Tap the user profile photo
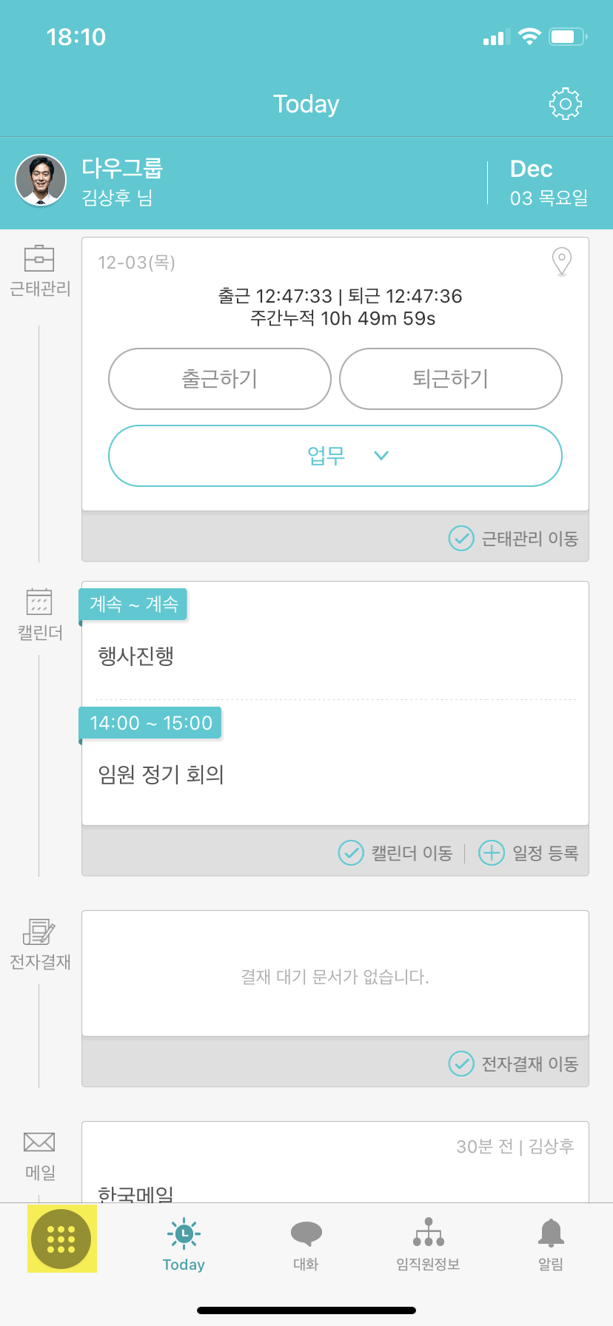Screen dimensions: 613x1326 [x=41, y=180]
